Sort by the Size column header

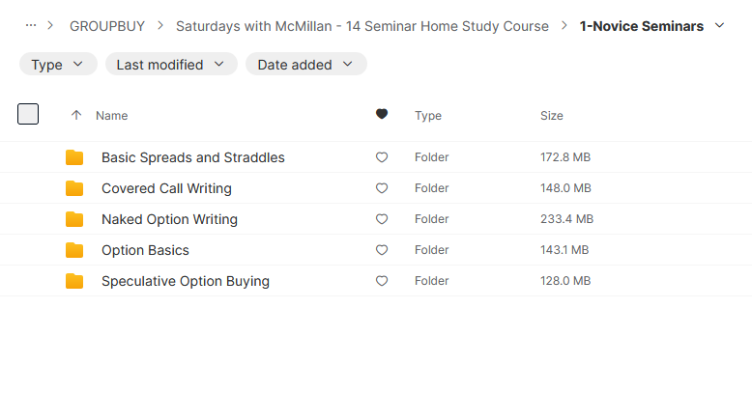552,116
